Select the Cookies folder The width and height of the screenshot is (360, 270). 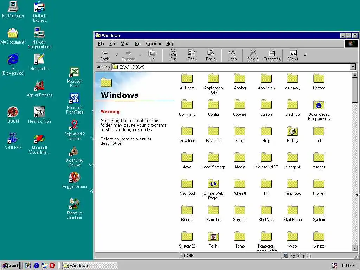[x=240, y=108]
